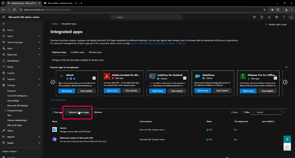Viewport: 295px width, 158px height.
Task: Open more options for Admin app row
Action: click(x=135, y=130)
